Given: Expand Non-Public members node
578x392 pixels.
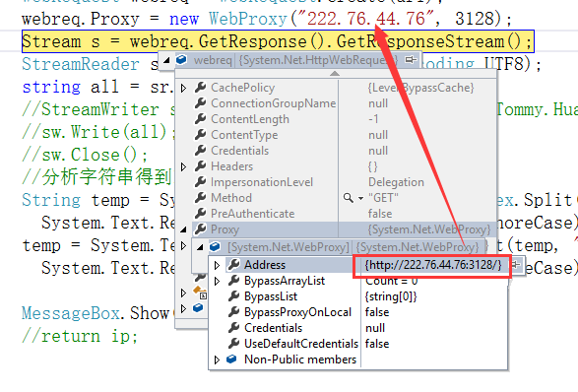Looking at the screenshot, I should click(217, 359).
